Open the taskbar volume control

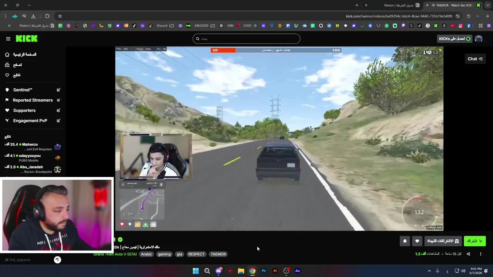pyautogui.click(x=463, y=271)
